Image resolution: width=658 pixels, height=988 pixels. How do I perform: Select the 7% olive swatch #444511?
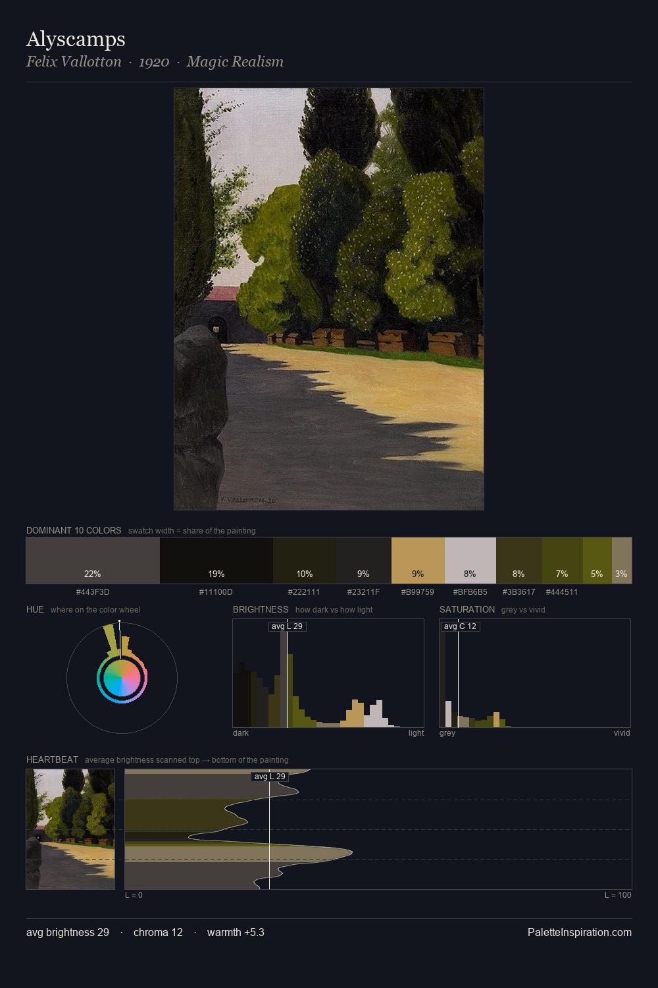point(563,561)
